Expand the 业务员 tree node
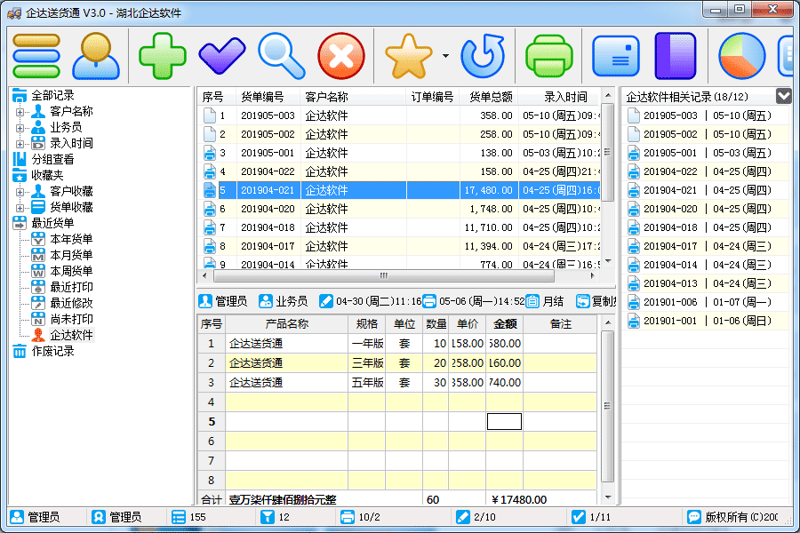The height and width of the screenshot is (533, 800). pyautogui.click(x=20, y=128)
